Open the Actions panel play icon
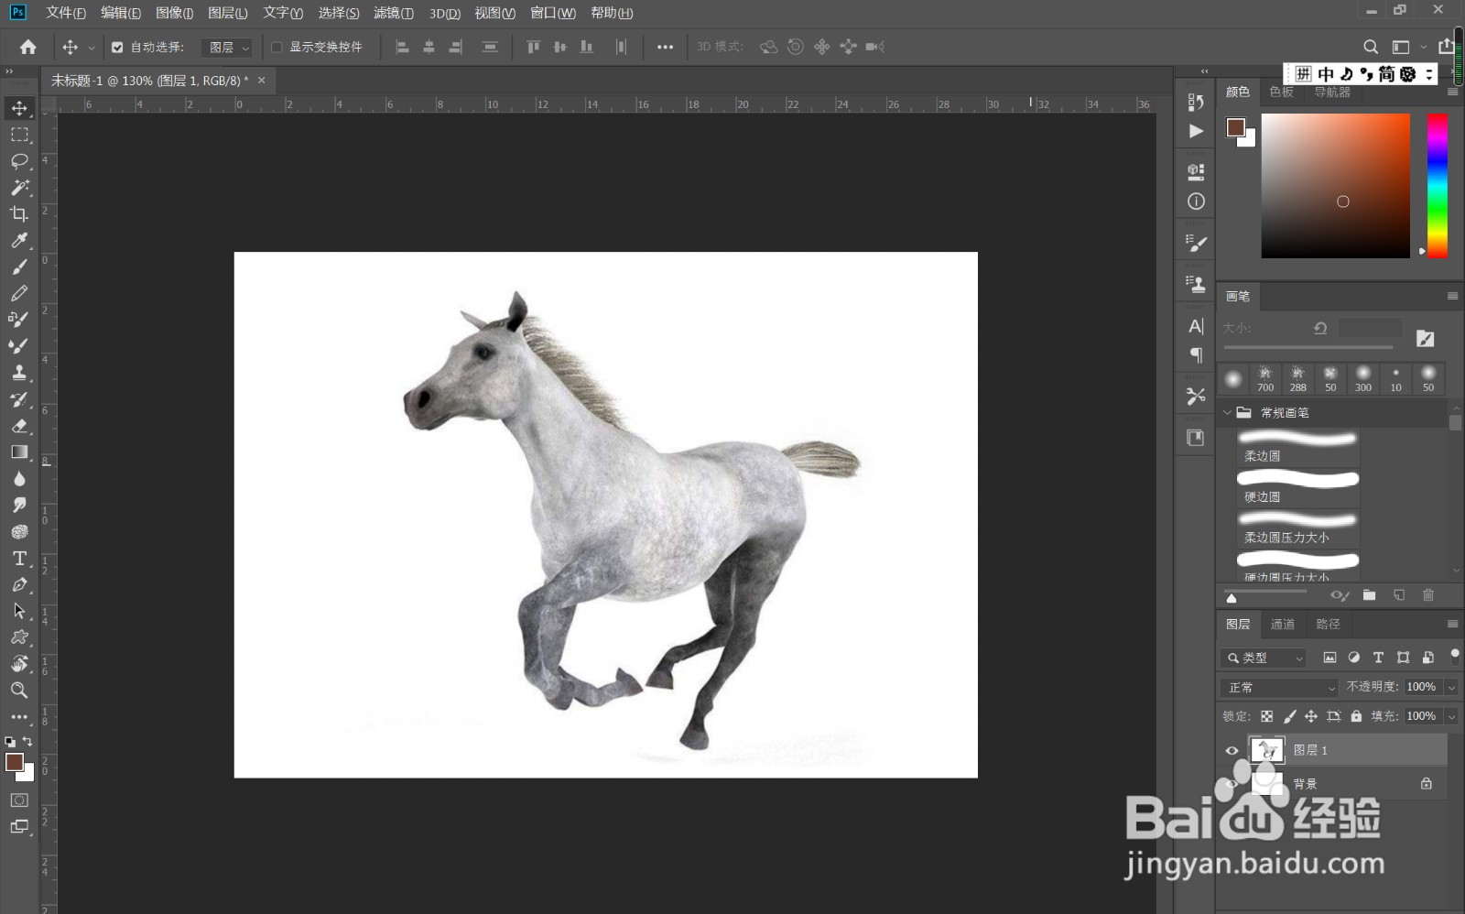This screenshot has height=914, width=1465. tap(1196, 131)
